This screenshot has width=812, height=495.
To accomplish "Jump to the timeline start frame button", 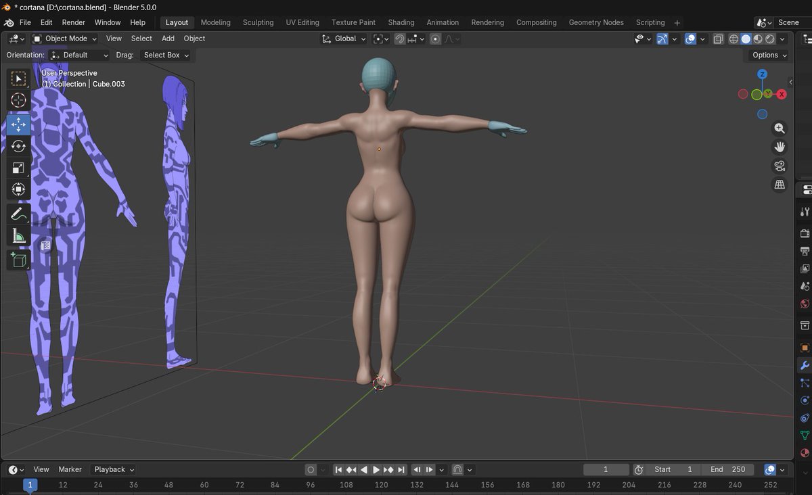I will click(338, 469).
